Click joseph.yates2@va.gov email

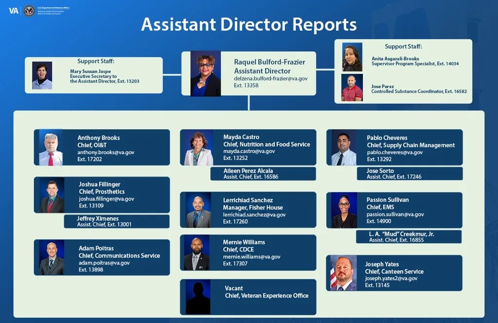(x=391, y=278)
